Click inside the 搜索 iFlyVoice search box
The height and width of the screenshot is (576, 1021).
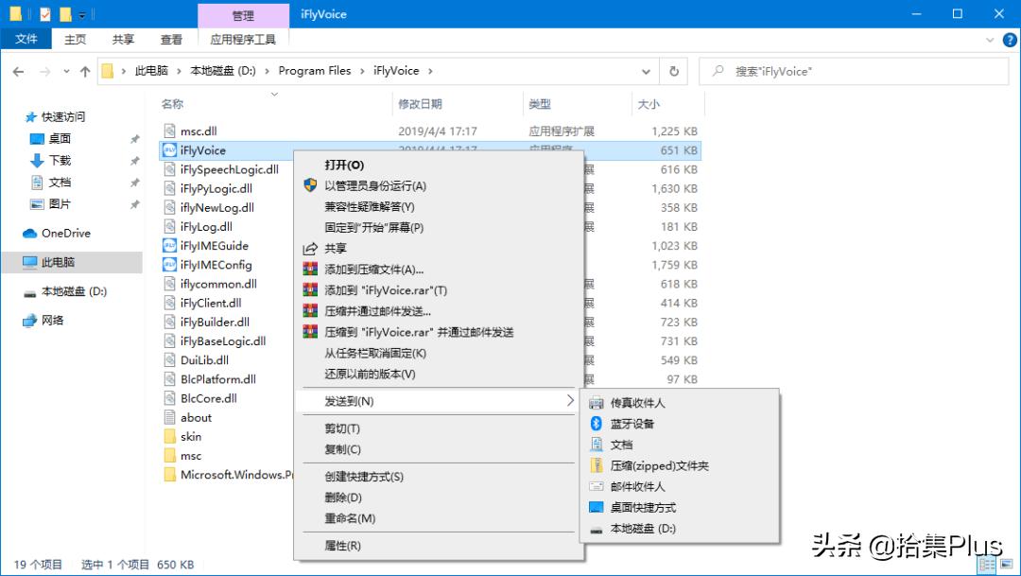click(851, 70)
